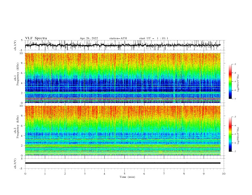Click the "ch.1(V)" axis label

pyautogui.click(x=15, y=45)
